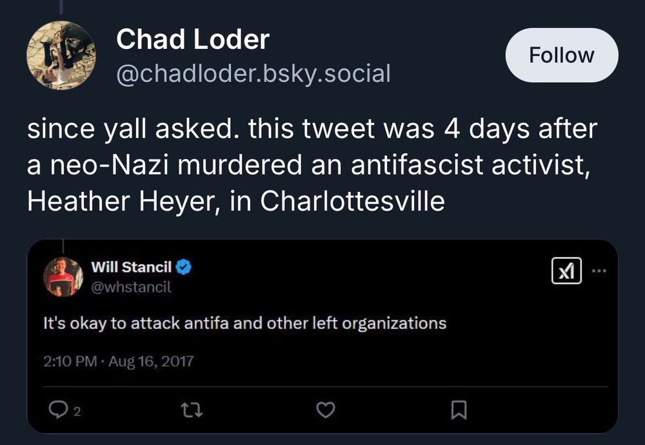Screen dimensions: 645x445
Task: Click the tweet text about antifa
Action: pos(244,323)
